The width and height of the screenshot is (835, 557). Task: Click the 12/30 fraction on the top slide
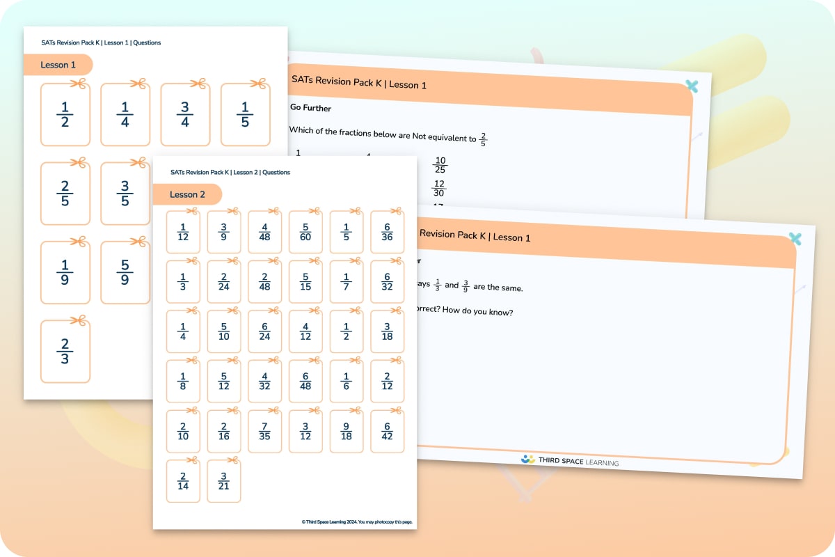438,189
